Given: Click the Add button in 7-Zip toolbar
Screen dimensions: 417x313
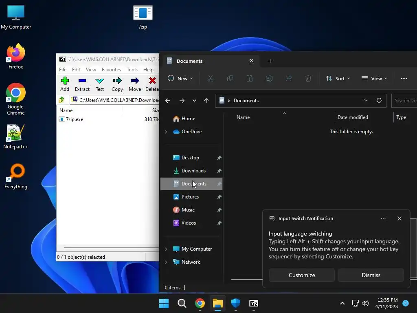Looking at the screenshot, I should (65, 84).
